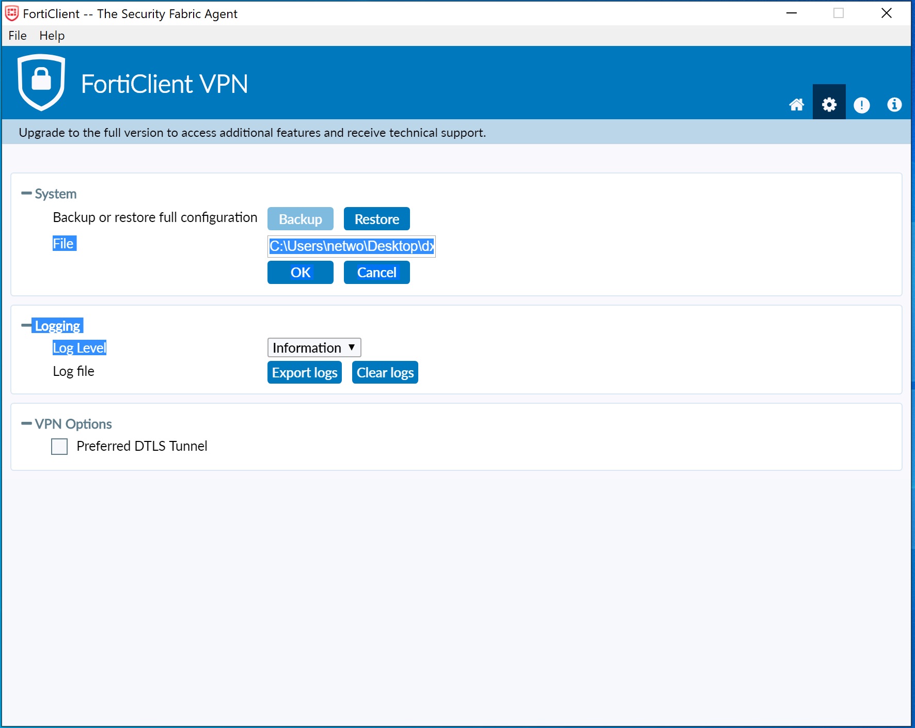
Task: Open the Log Level Information dropdown
Action: 314,347
